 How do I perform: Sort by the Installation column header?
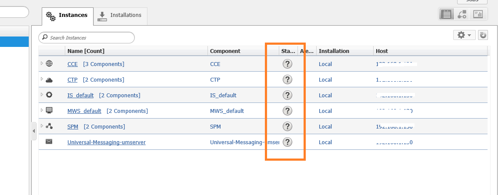click(x=345, y=51)
